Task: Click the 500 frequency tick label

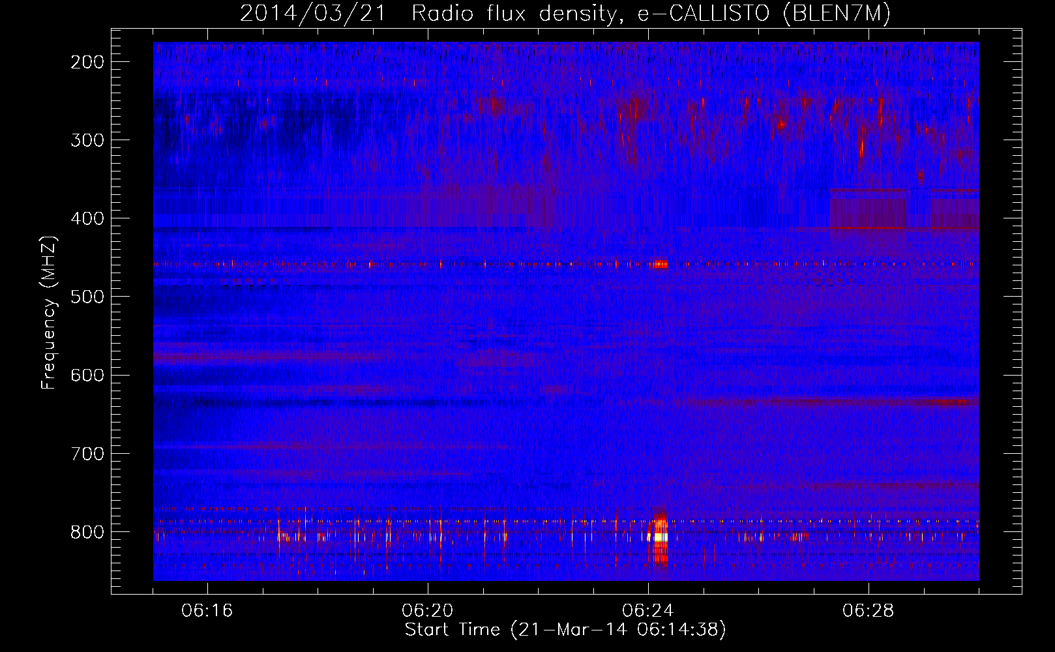Action: (87, 297)
